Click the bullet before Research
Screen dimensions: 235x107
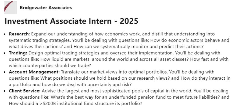[5, 34]
